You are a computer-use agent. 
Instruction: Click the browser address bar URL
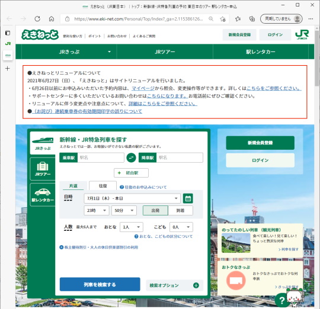point(139,19)
